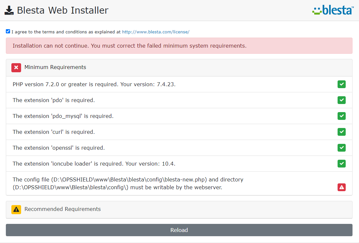
Task: Click the Blesta logo
Action: coord(333,10)
